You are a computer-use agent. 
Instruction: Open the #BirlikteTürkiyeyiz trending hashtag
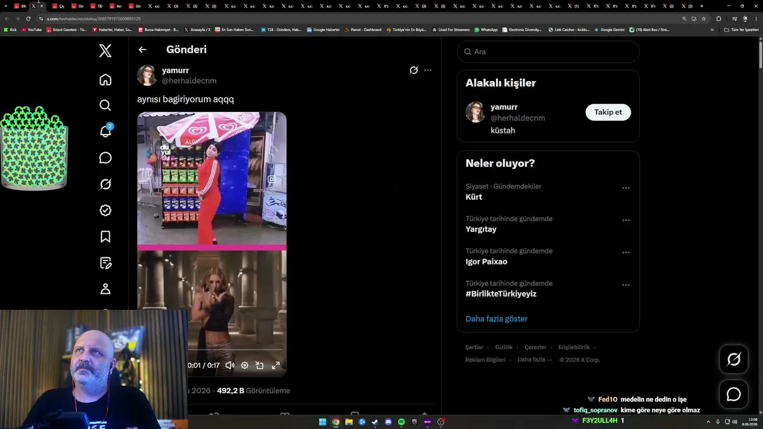[501, 294]
